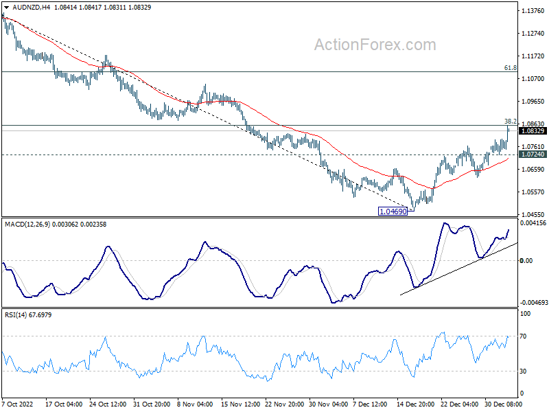Click the 30 Dec 08:00 time label
This screenshot has width=549, height=412.
coord(504,404)
